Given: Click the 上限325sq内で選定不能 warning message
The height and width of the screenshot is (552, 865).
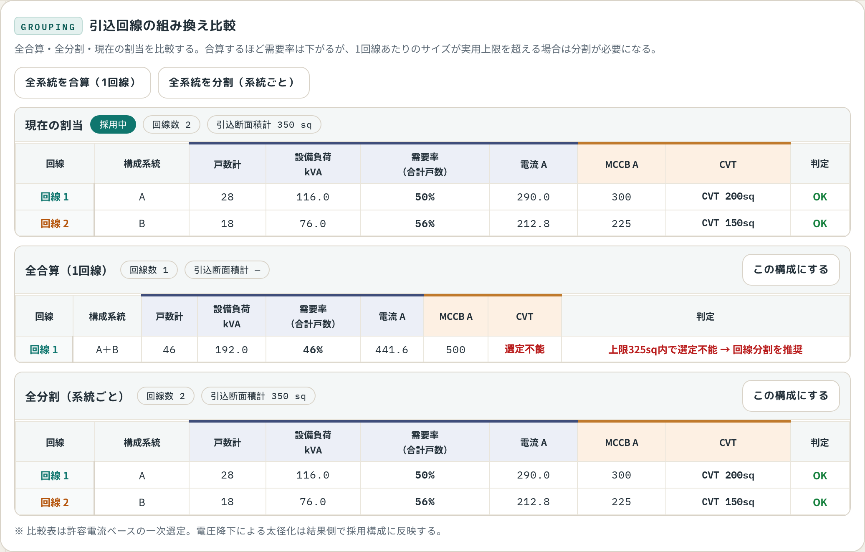Looking at the screenshot, I should click(x=706, y=349).
